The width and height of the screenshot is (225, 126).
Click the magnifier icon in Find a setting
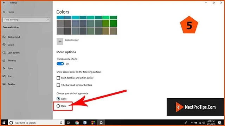[48, 20]
